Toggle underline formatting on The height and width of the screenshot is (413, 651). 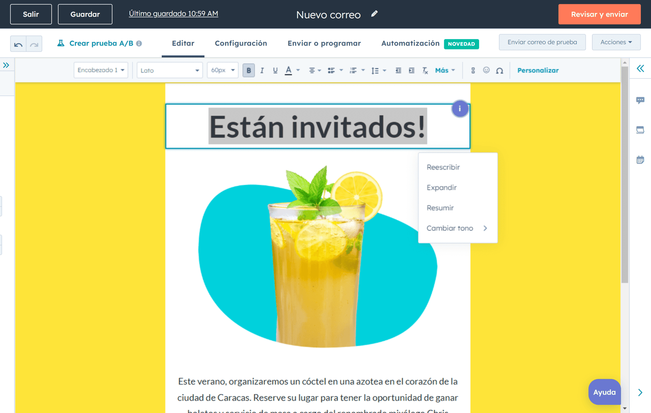275,70
